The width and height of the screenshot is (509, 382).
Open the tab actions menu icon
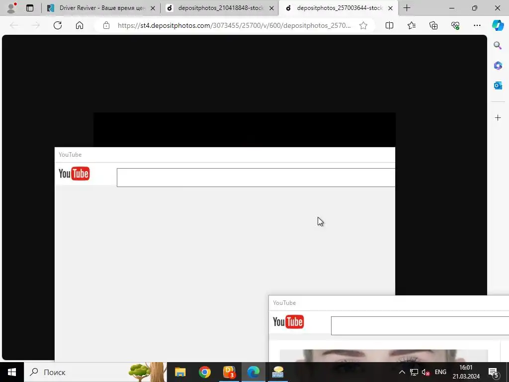point(30,8)
